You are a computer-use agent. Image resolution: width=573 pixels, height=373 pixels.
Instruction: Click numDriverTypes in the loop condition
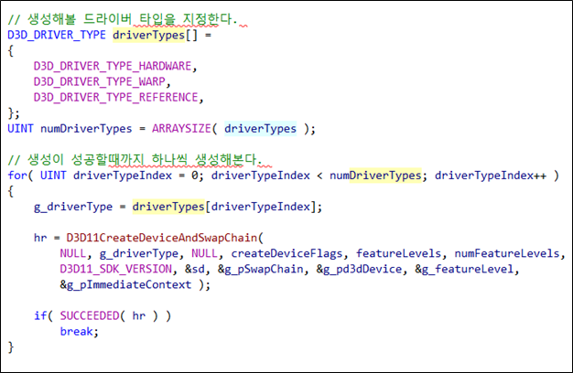(375, 176)
